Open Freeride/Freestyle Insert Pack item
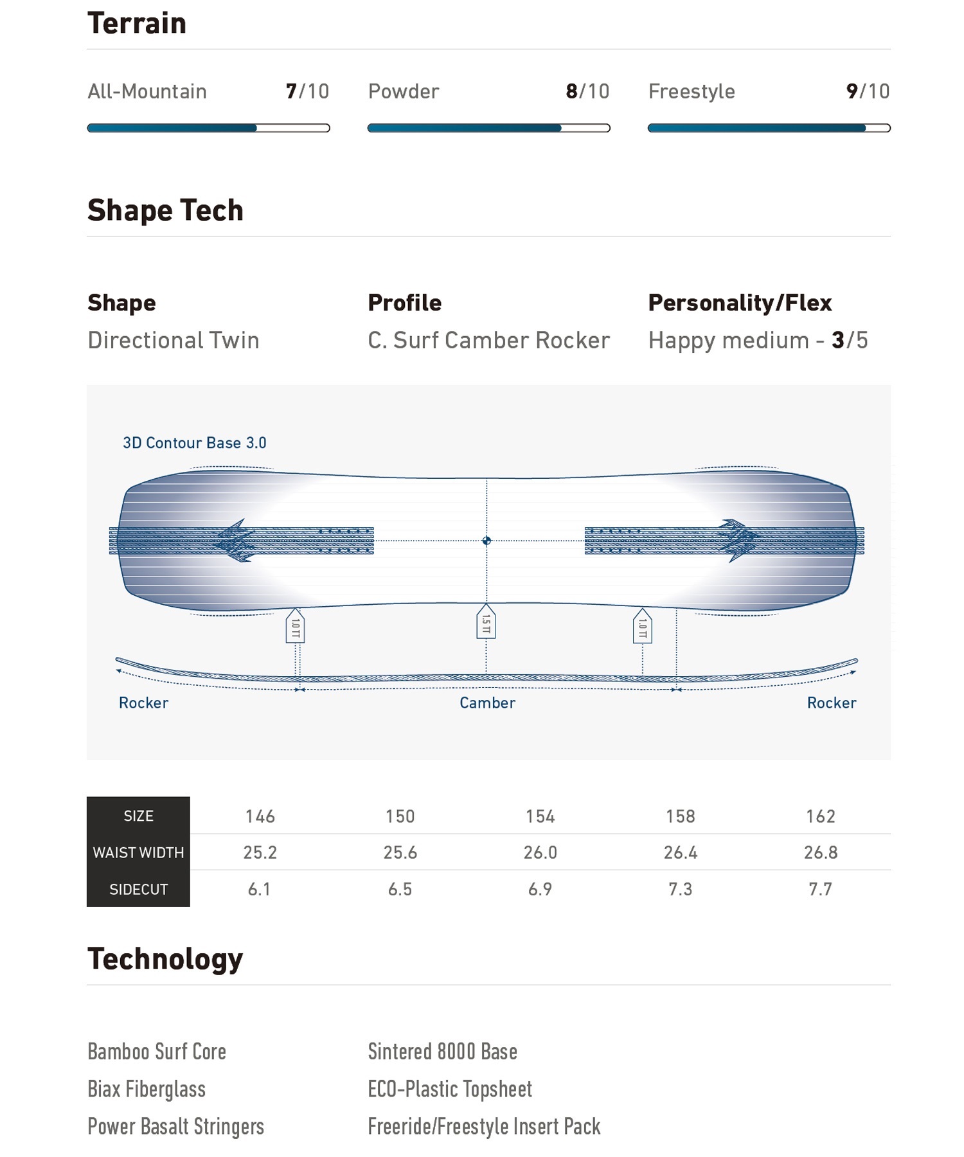Image resolution: width=964 pixels, height=1157 pixels. coord(484,1126)
